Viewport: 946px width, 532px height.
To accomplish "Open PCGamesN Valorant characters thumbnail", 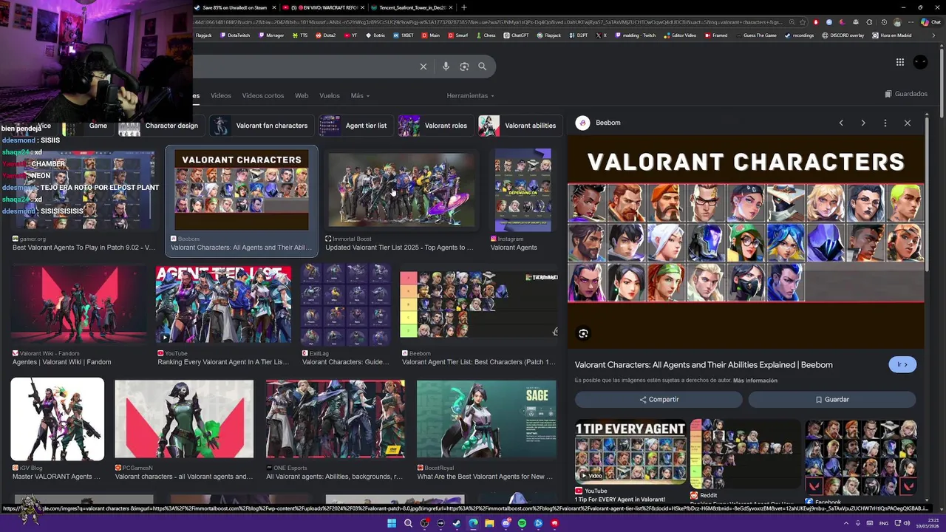I will point(184,419).
